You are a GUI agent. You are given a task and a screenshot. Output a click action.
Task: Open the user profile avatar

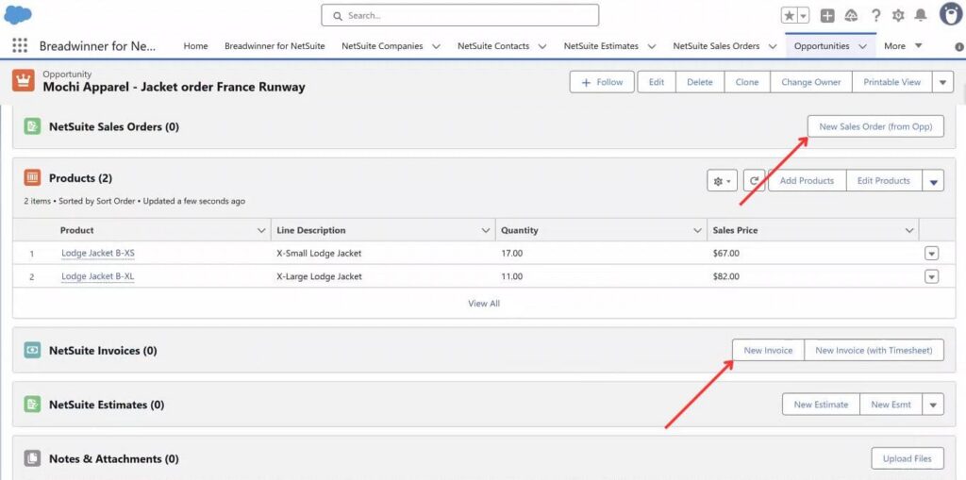coord(951,13)
